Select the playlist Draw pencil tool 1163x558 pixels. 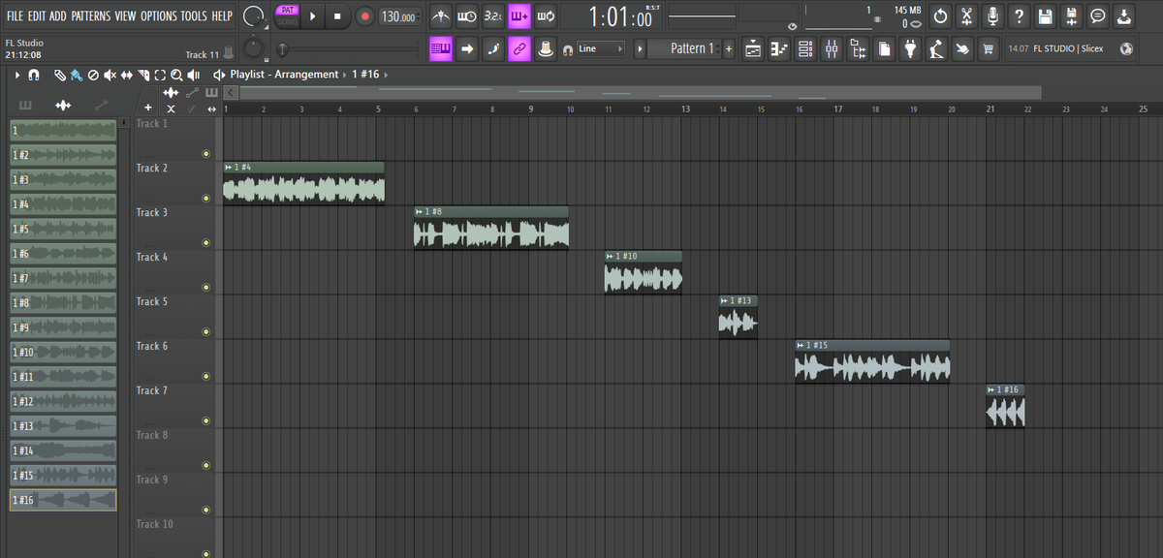click(59, 75)
